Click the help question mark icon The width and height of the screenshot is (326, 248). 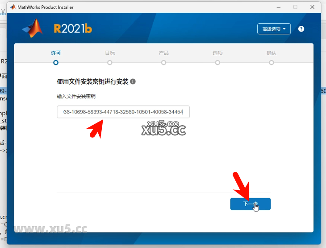pos(301,29)
